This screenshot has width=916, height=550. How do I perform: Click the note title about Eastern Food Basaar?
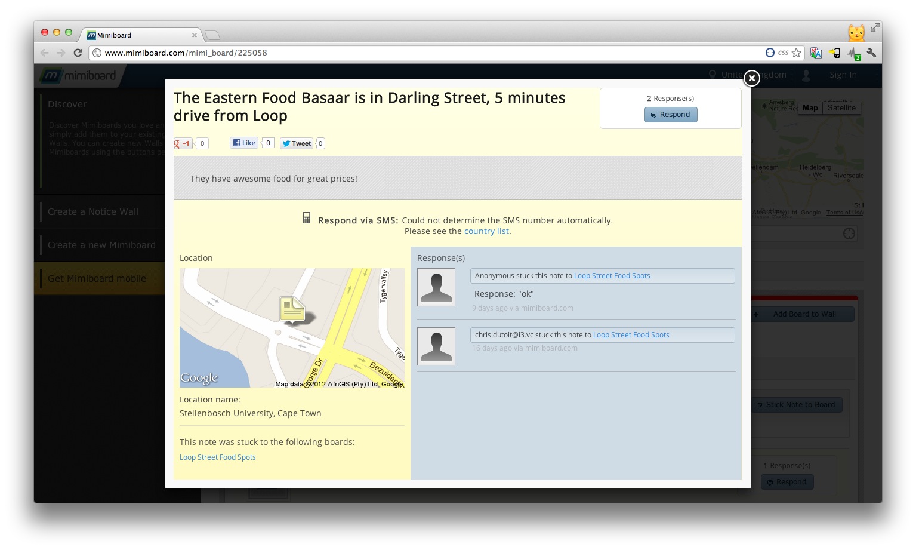tap(369, 107)
